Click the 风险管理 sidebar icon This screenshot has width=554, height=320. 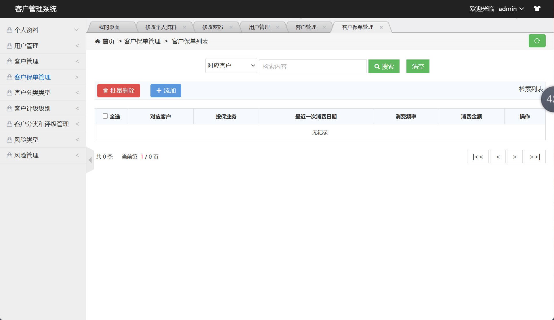pyautogui.click(x=9, y=155)
